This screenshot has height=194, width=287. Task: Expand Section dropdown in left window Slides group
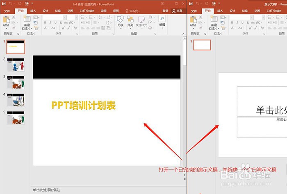(x=36, y=28)
